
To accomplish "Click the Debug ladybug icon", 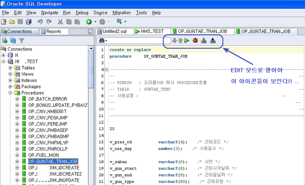I will [x=195, y=40].
